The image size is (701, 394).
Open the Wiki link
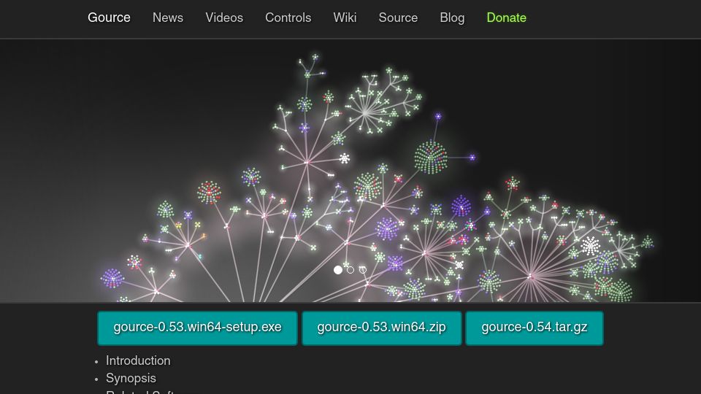[345, 18]
